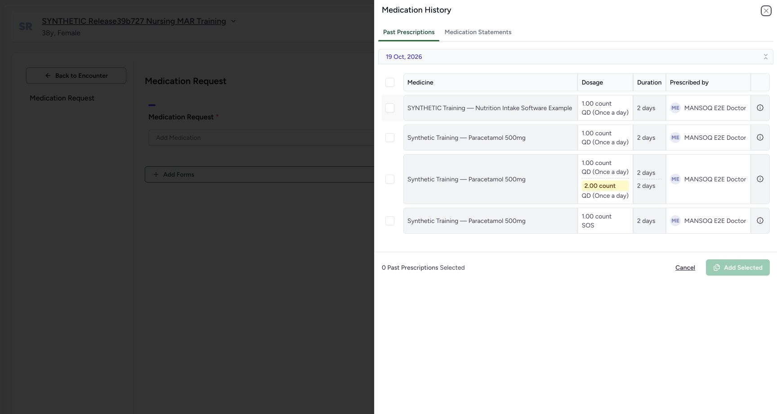Click the Medicine column header
777x414 pixels.
(x=490, y=82)
